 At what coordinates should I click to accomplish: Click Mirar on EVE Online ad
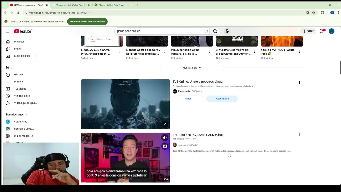pyautogui.click(x=188, y=99)
